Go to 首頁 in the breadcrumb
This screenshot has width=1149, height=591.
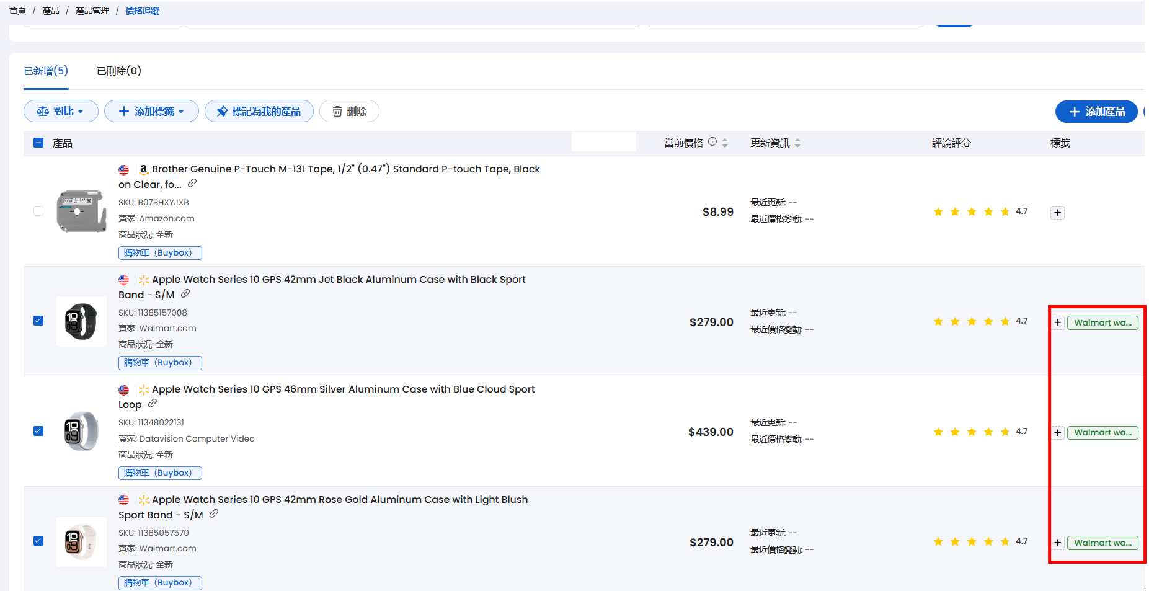[x=17, y=11]
